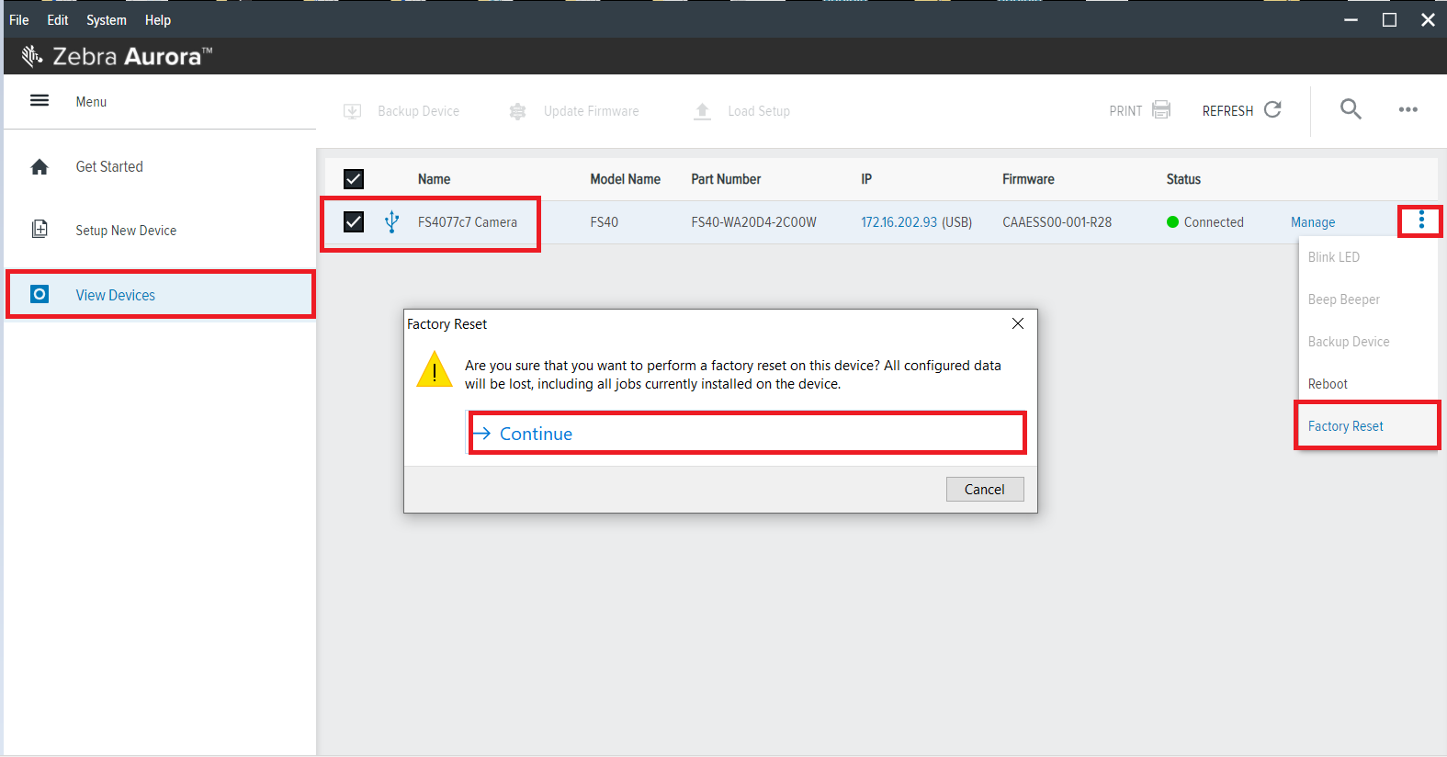Sort by the Status column header

[x=1183, y=179]
